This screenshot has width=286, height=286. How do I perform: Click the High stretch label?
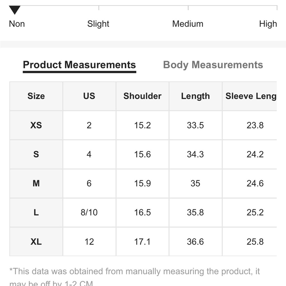tap(268, 24)
